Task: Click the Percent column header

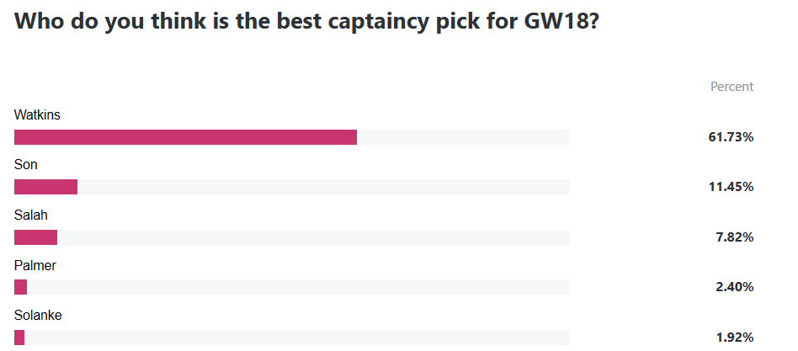Action: click(731, 87)
